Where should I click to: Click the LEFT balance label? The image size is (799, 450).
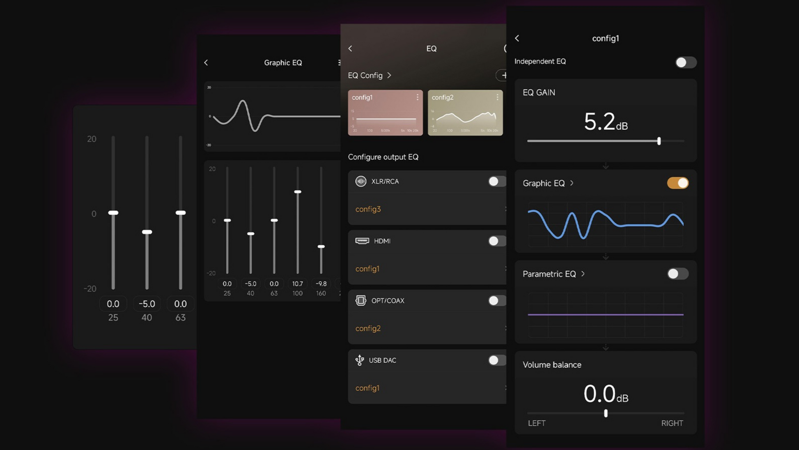click(x=537, y=423)
